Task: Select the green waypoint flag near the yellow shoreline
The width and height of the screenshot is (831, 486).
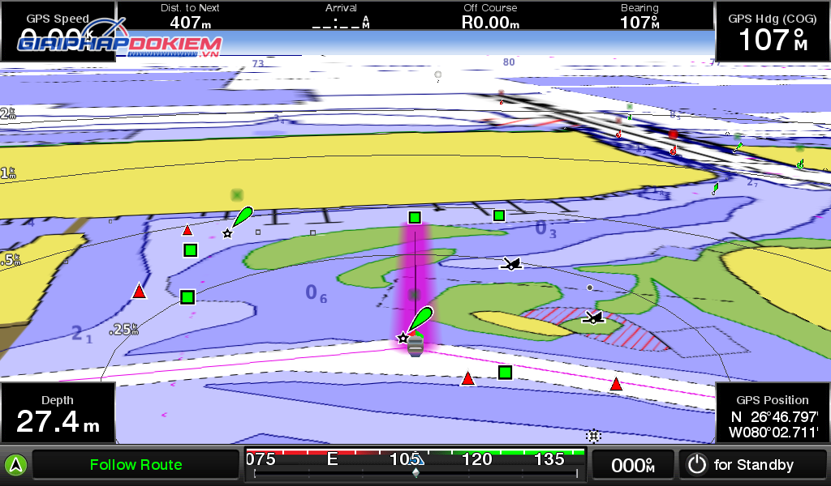Action: point(243,216)
